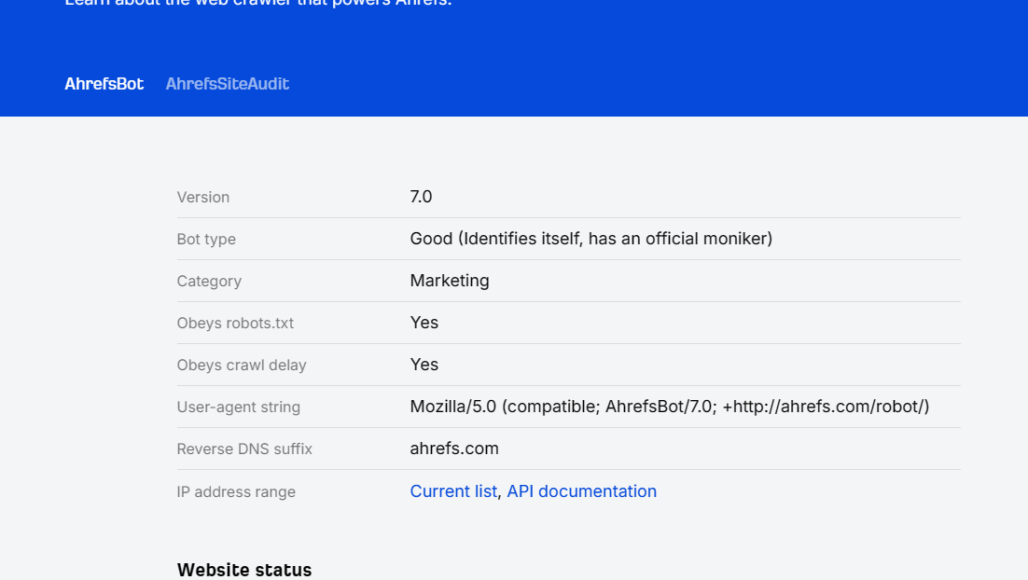The image size is (1028, 580).
Task: Click the Bot type label
Action: (206, 240)
